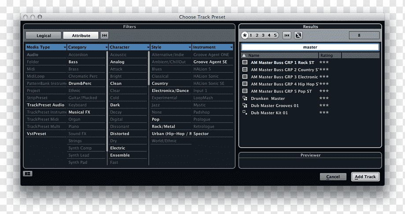Select Distorted character filter
Viewport: 405px width, 214px height.
[x=120, y=133]
